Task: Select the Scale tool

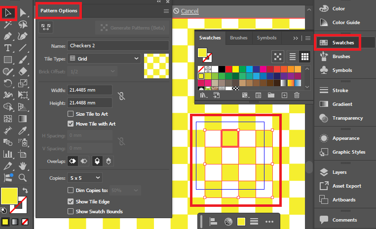Action: pos(23,83)
